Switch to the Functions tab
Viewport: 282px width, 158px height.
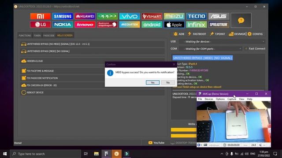[25, 36]
